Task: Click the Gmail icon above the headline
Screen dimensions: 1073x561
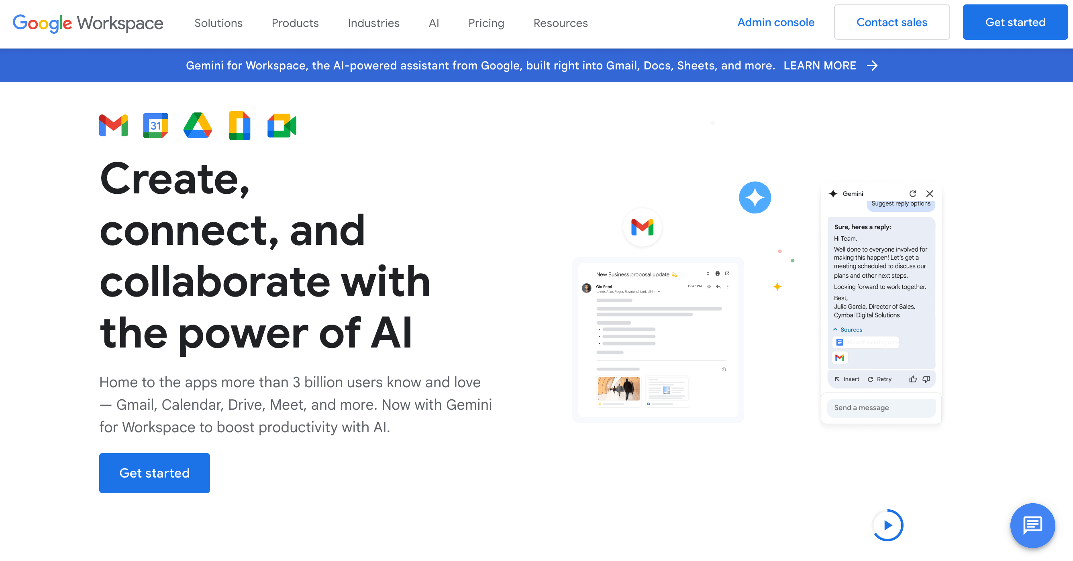Action: click(113, 125)
